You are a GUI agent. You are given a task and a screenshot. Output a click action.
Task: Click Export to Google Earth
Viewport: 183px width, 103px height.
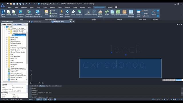(x=37, y=13)
